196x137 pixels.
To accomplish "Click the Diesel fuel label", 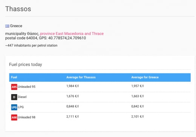I will click(x=22, y=97).
